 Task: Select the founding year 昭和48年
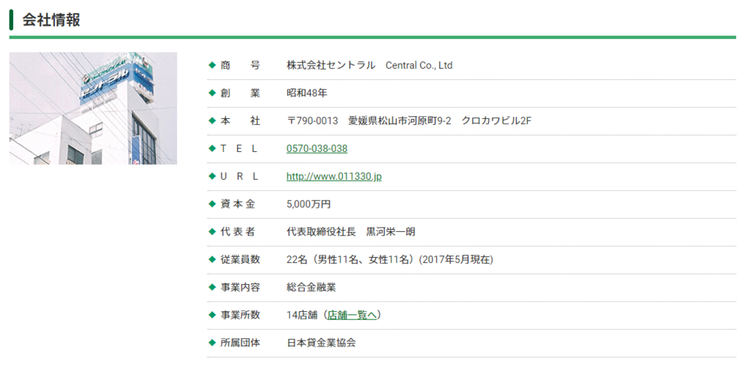306,93
